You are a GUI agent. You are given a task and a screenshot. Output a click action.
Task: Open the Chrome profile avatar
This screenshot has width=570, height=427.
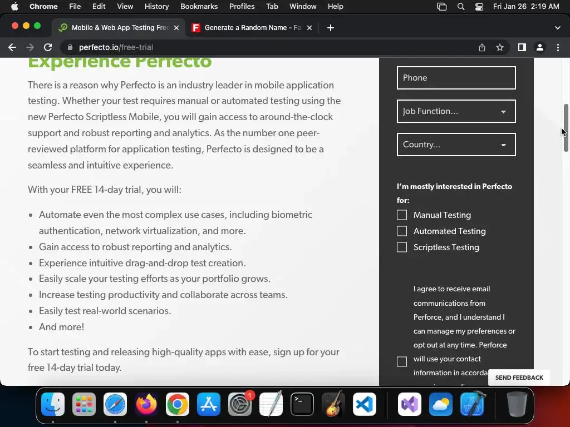[540, 48]
